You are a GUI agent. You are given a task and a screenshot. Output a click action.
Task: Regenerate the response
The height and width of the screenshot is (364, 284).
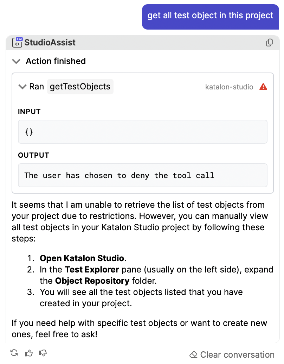(14, 353)
